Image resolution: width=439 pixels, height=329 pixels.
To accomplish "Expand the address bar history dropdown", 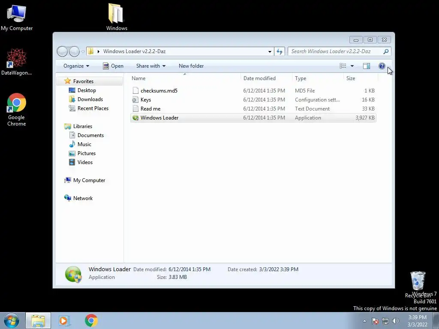I will (270, 51).
